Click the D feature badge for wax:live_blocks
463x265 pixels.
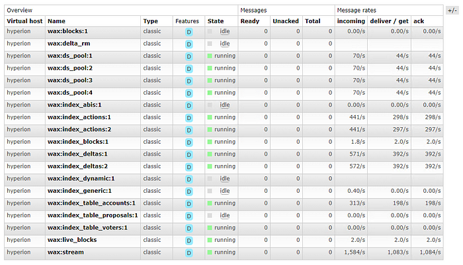click(189, 240)
